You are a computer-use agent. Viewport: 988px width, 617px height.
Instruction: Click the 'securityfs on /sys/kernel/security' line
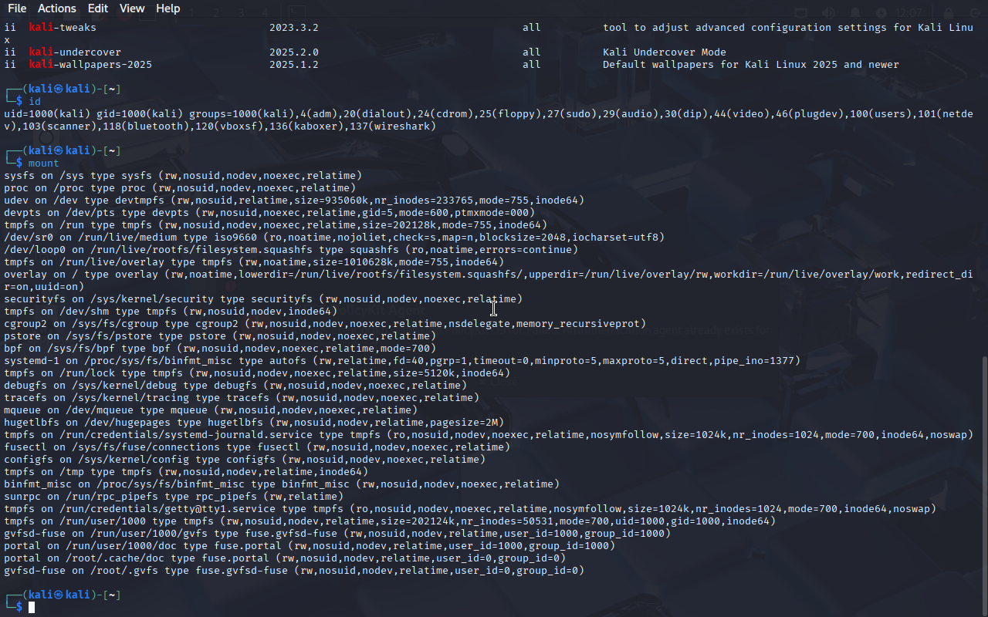[263, 299]
